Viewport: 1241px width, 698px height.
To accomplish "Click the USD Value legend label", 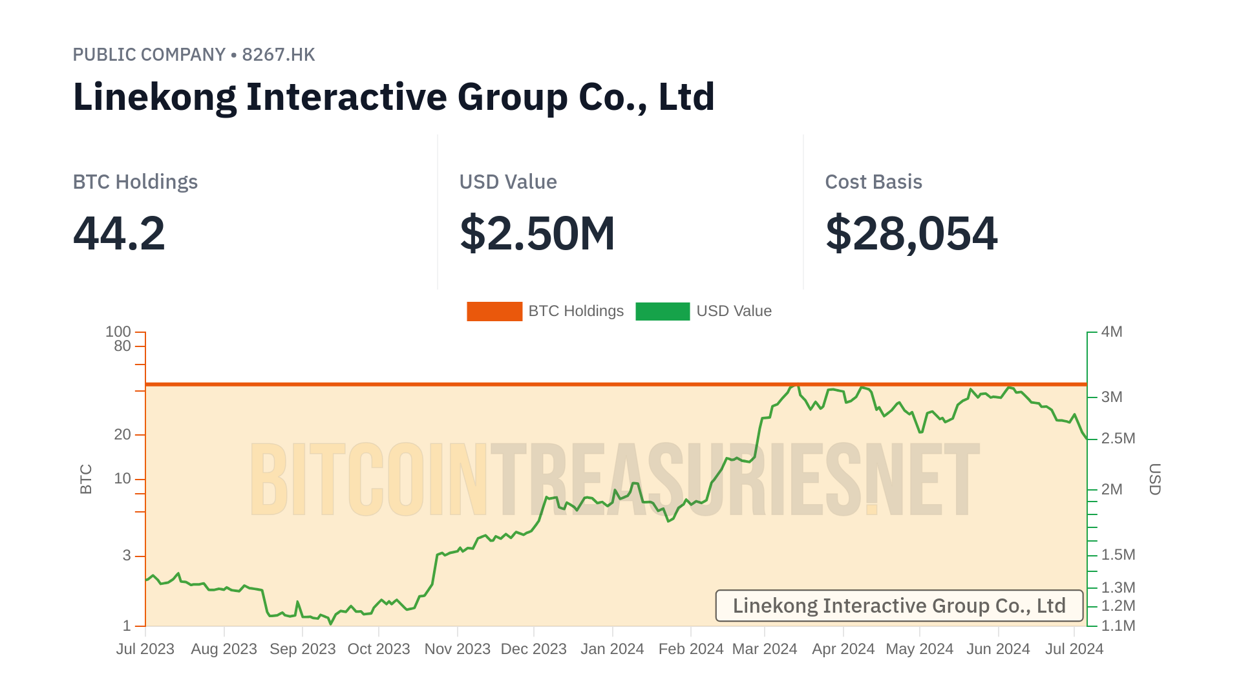I will [x=734, y=312].
